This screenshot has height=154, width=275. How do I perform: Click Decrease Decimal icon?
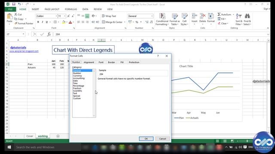[151, 22]
